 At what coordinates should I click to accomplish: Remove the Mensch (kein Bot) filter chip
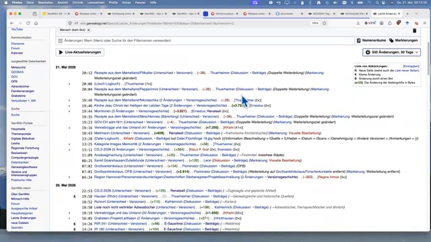pos(88,30)
